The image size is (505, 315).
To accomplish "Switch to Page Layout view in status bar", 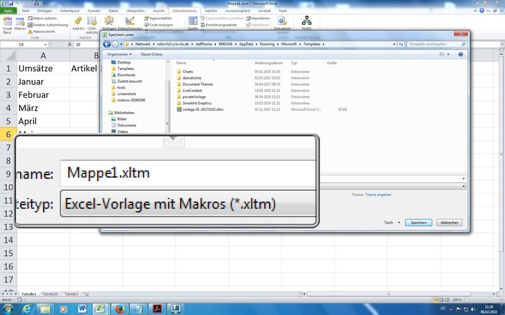I will (x=441, y=300).
